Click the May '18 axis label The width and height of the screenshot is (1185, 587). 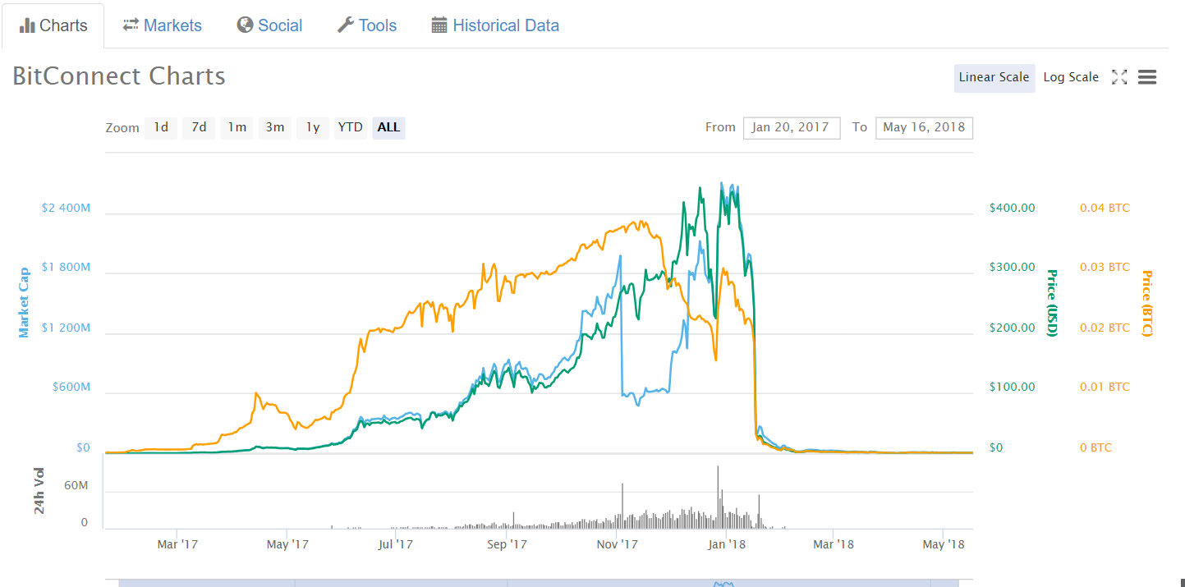(944, 543)
